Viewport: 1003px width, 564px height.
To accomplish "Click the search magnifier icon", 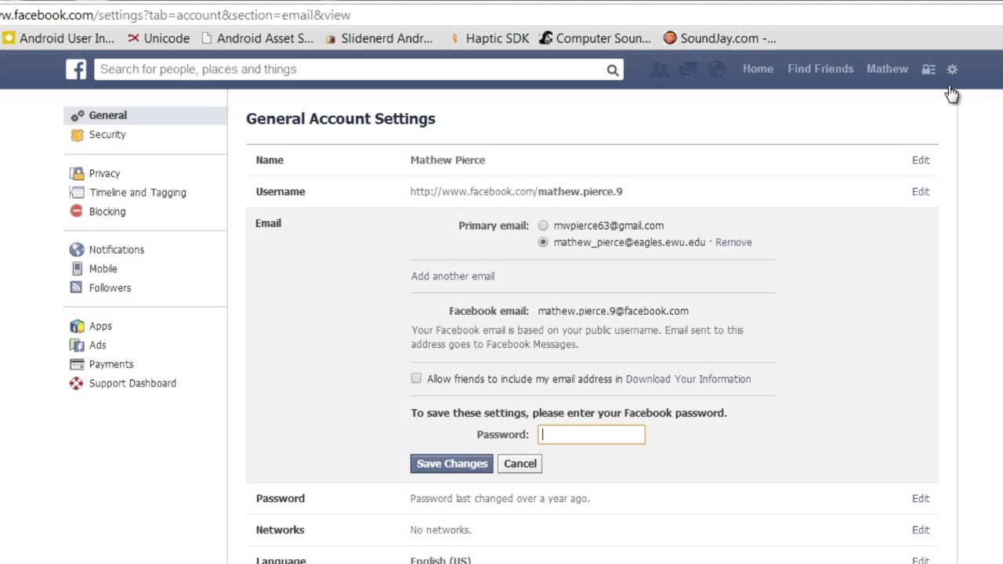I will (612, 70).
